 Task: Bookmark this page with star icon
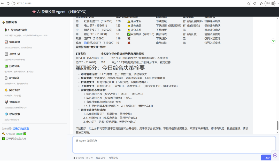(x=249, y=3)
